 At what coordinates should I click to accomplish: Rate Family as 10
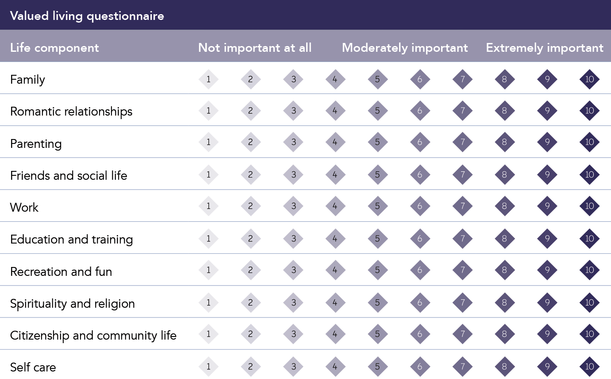(589, 80)
